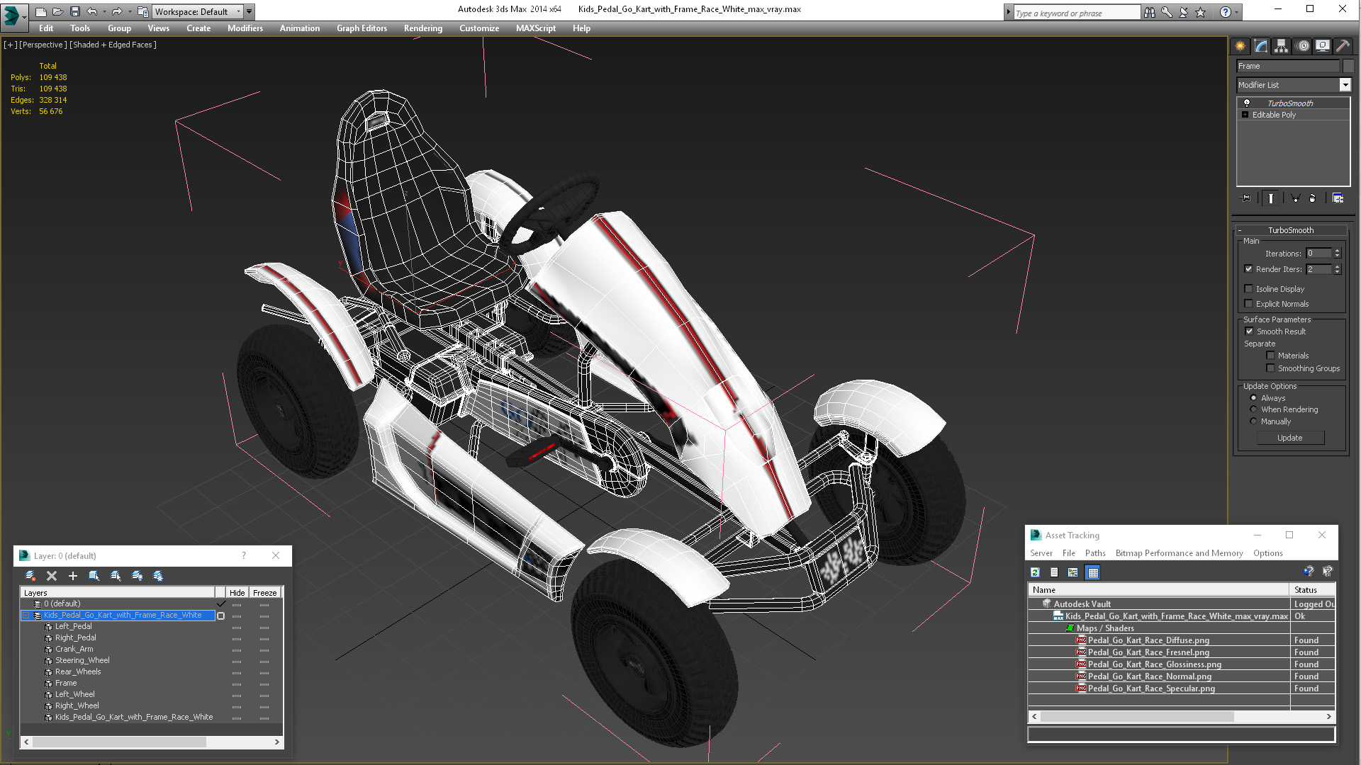
Task: Click Remove Modifier trash icon
Action: point(1312,198)
